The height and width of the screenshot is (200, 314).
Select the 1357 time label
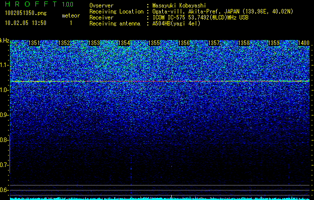[214, 43]
